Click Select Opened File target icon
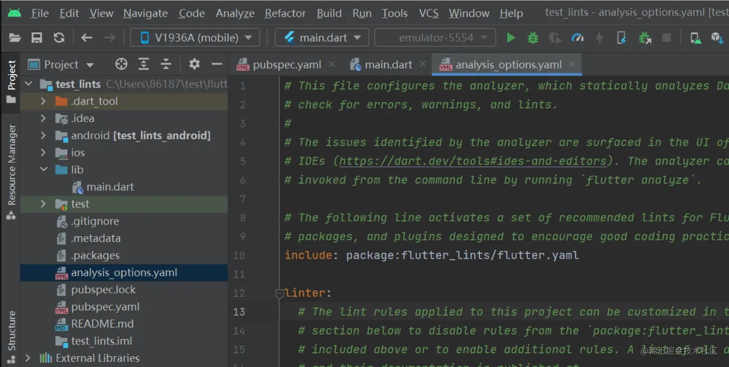Viewport: 729px width, 367px height. coord(121,64)
